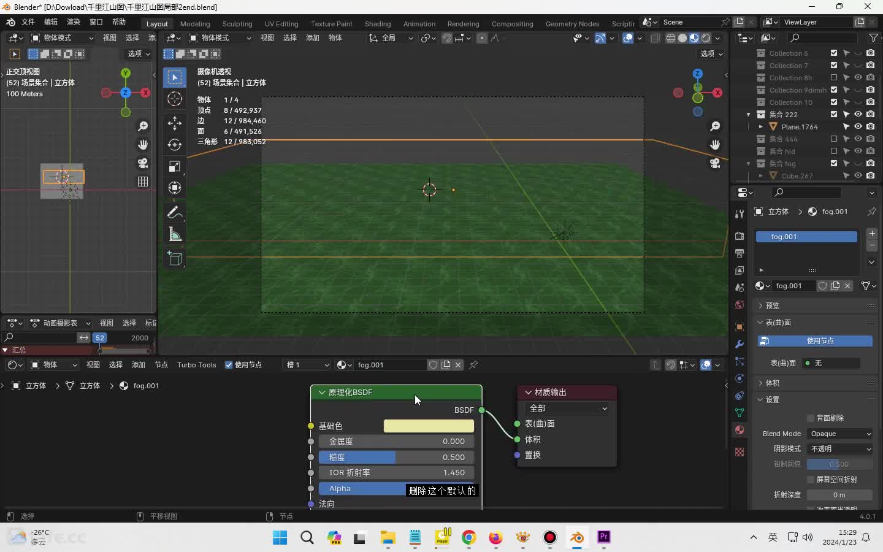
Task: Open the 编辑 menu
Action: tap(51, 22)
